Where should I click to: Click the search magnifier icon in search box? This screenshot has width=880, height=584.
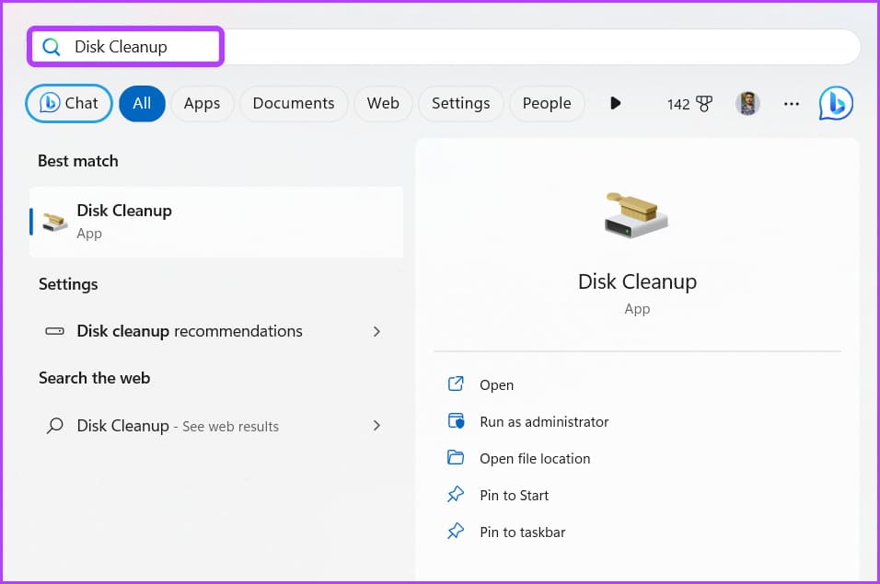(x=51, y=47)
